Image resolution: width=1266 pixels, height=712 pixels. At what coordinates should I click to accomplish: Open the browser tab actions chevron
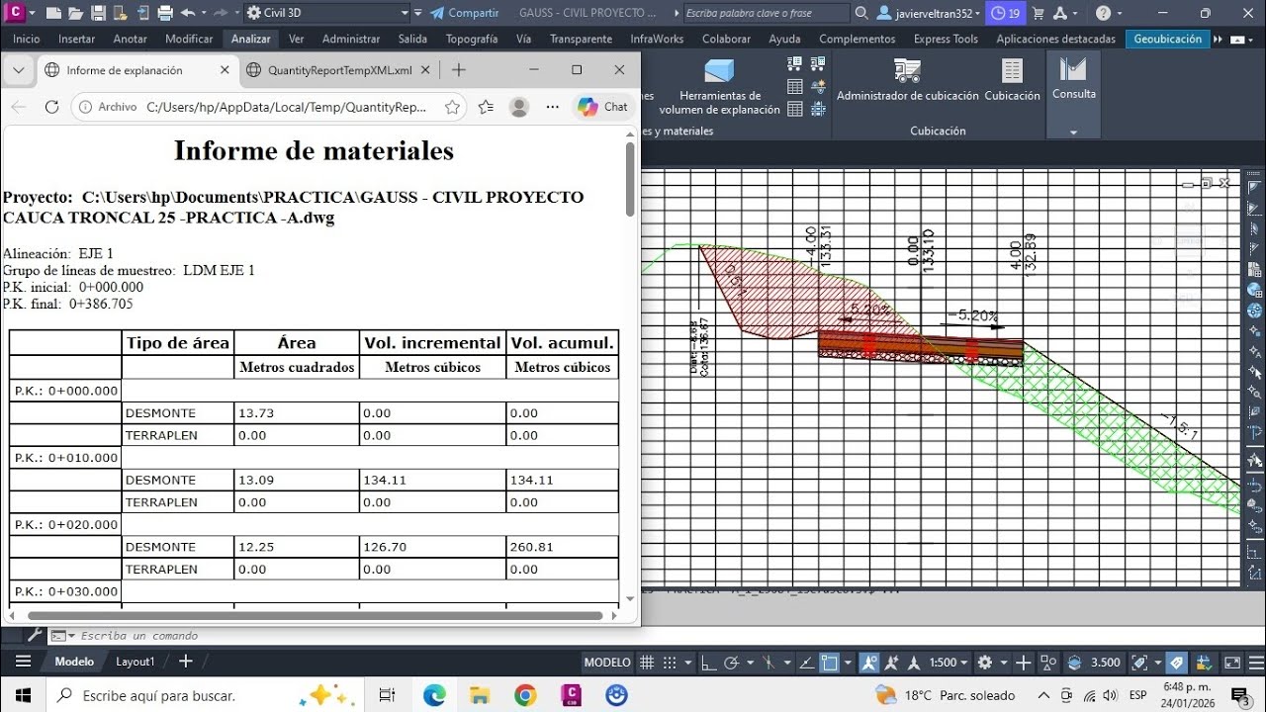pyautogui.click(x=19, y=70)
